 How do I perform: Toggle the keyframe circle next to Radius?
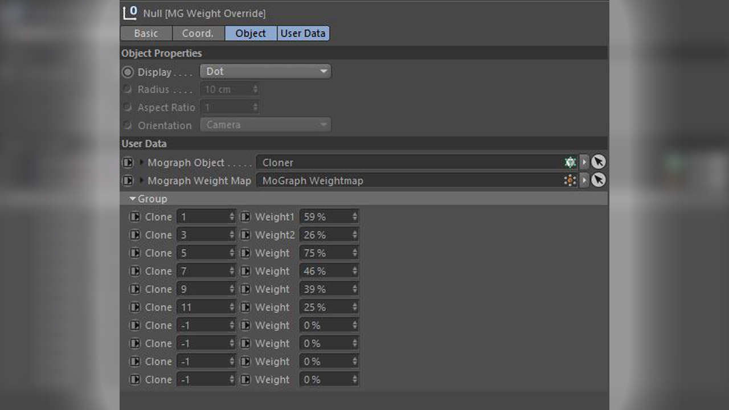(x=126, y=89)
